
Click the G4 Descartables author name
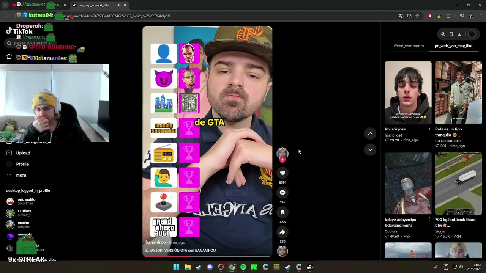click(x=449, y=141)
